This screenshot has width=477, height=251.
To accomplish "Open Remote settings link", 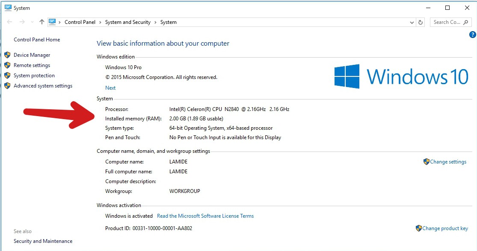I will pos(32,65).
